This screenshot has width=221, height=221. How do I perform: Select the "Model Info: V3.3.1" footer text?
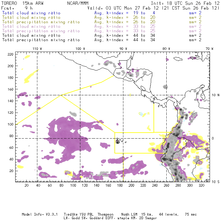(40, 214)
